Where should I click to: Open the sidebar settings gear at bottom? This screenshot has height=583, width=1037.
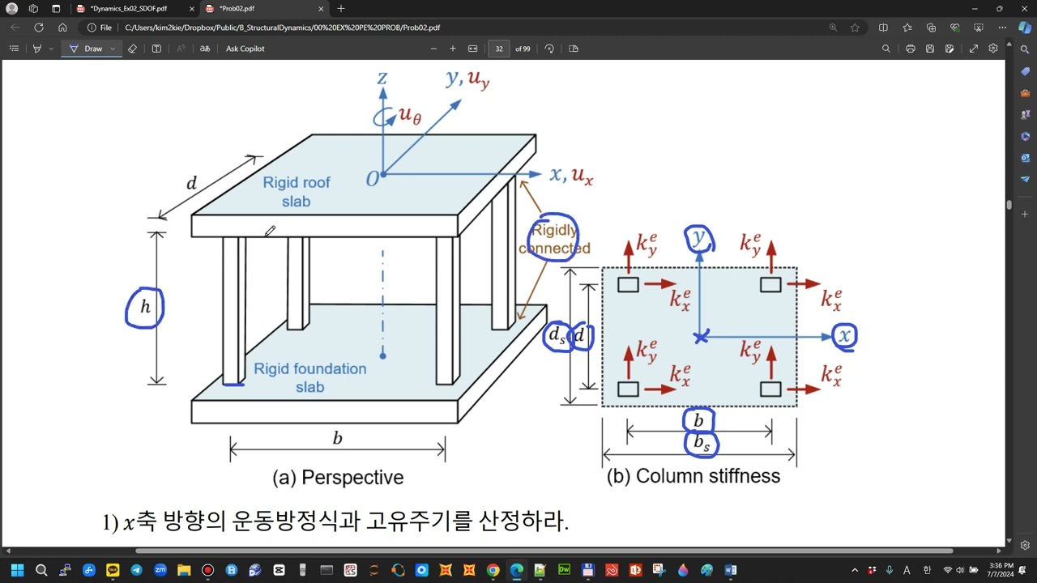[1025, 545]
